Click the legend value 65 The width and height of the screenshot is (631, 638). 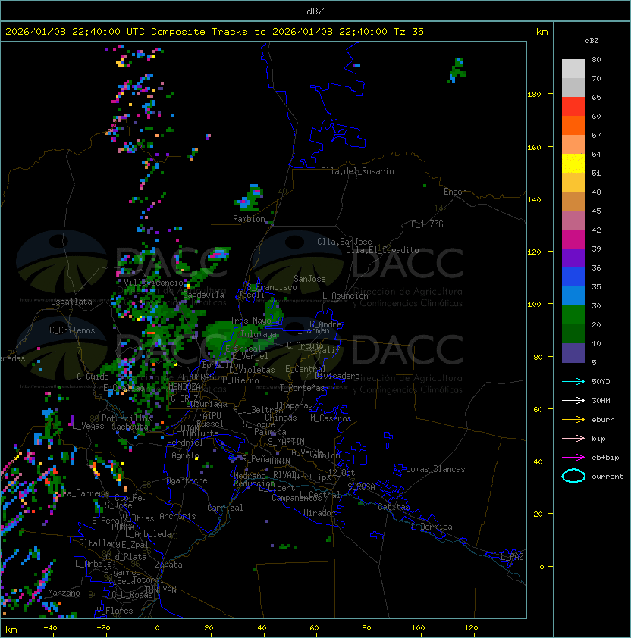[596, 97]
